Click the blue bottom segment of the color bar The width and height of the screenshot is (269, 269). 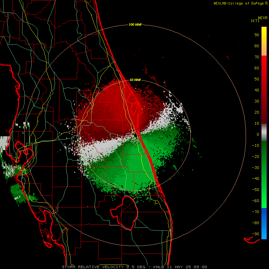264,224
